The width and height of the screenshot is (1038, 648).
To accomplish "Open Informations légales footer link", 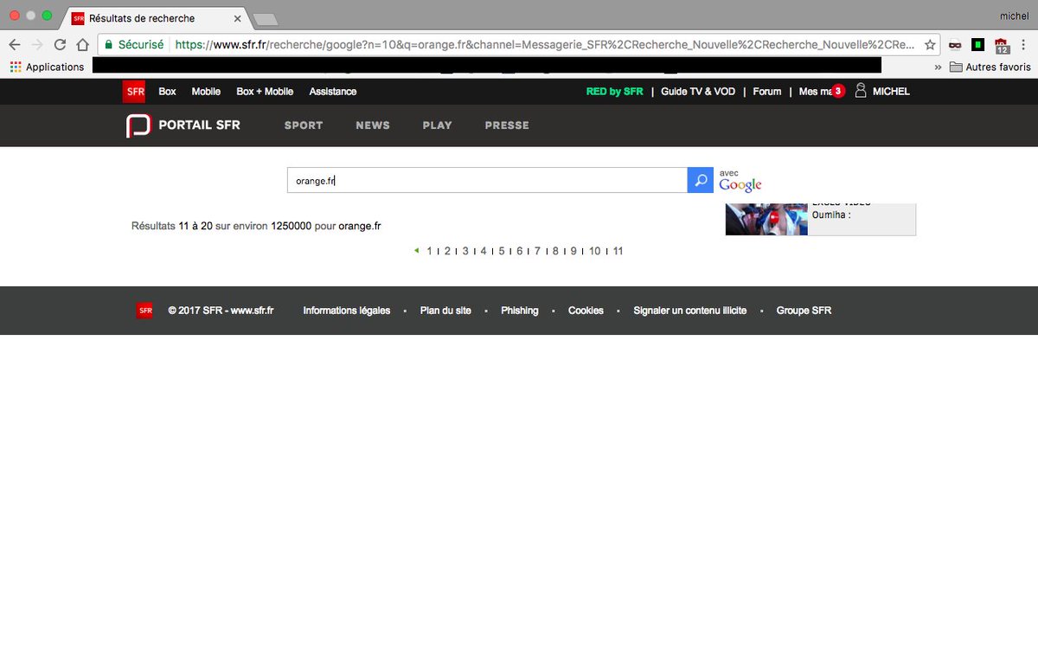I will click(x=347, y=311).
